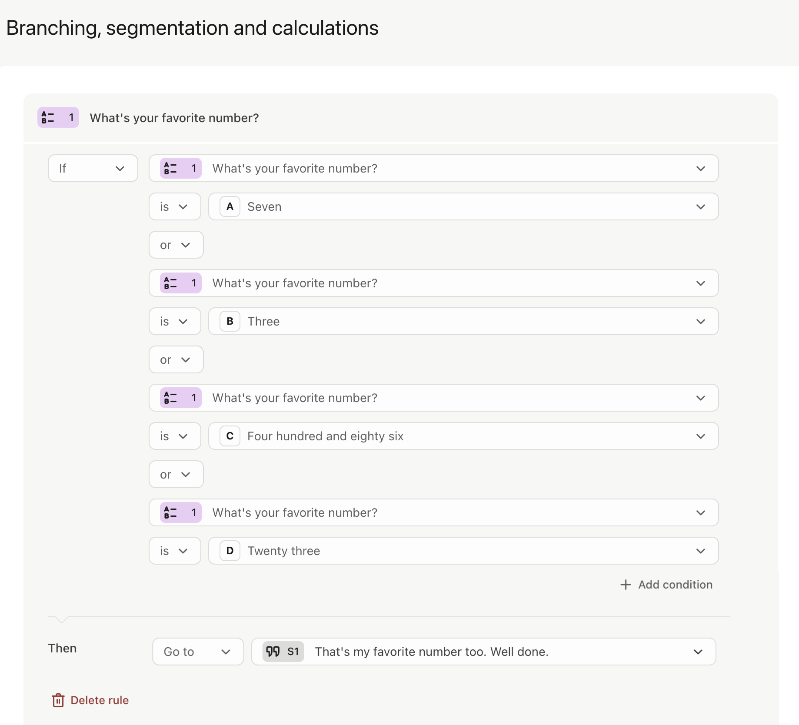The height and width of the screenshot is (725, 799).
Task: Open question selector dropdown above Three
Action: point(433,283)
